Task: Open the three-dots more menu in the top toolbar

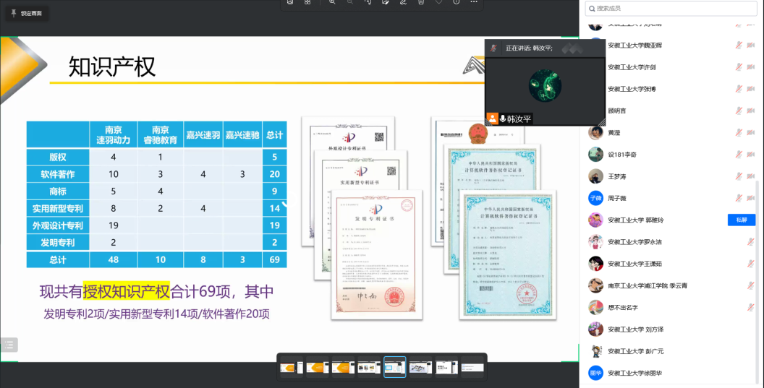Action: (x=473, y=2)
